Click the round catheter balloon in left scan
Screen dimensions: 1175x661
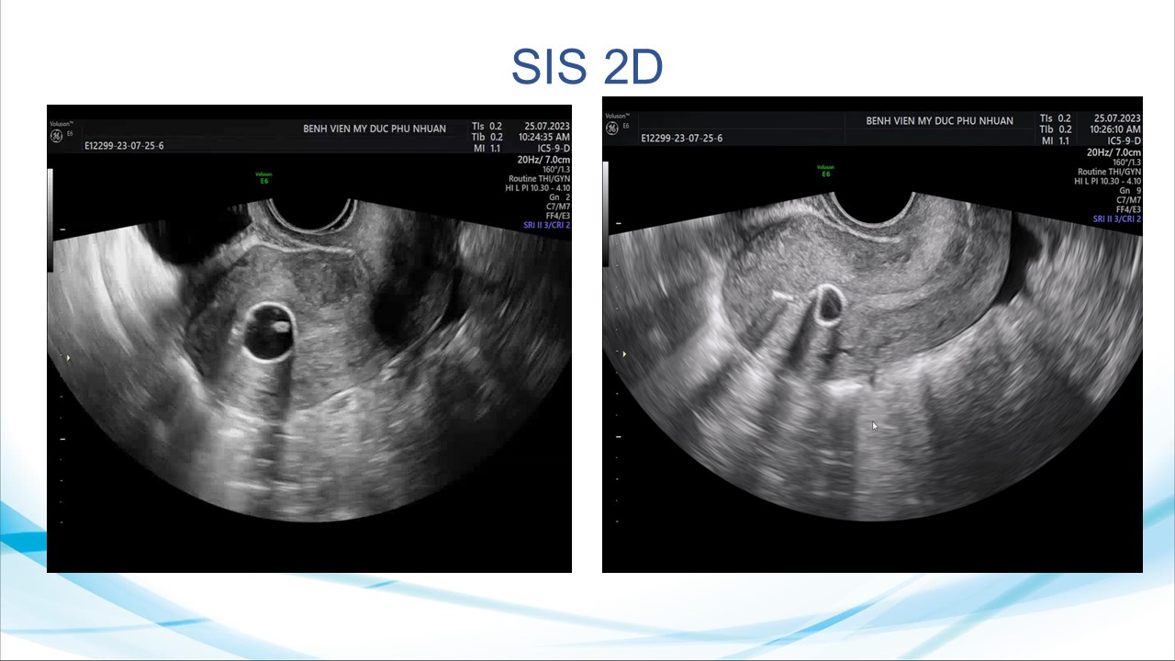tap(269, 332)
